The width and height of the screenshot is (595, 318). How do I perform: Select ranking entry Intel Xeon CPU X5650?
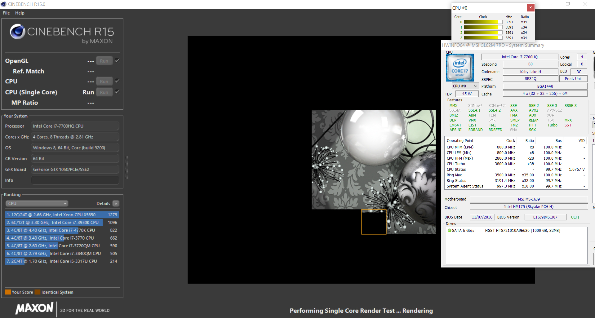[x=62, y=214]
